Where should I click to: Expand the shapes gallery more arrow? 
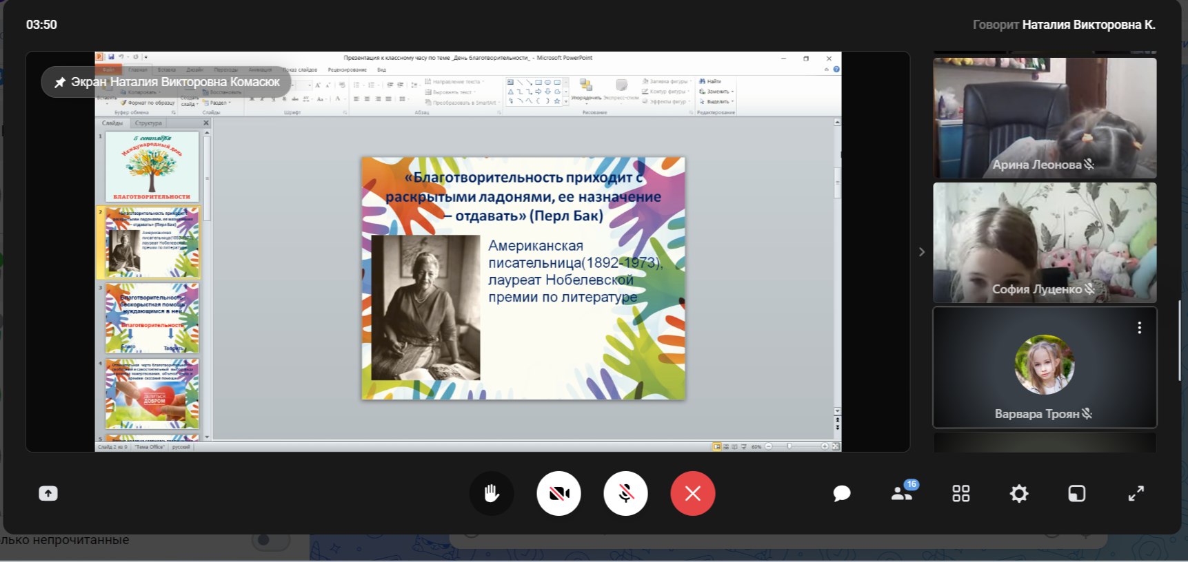tap(566, 101)
